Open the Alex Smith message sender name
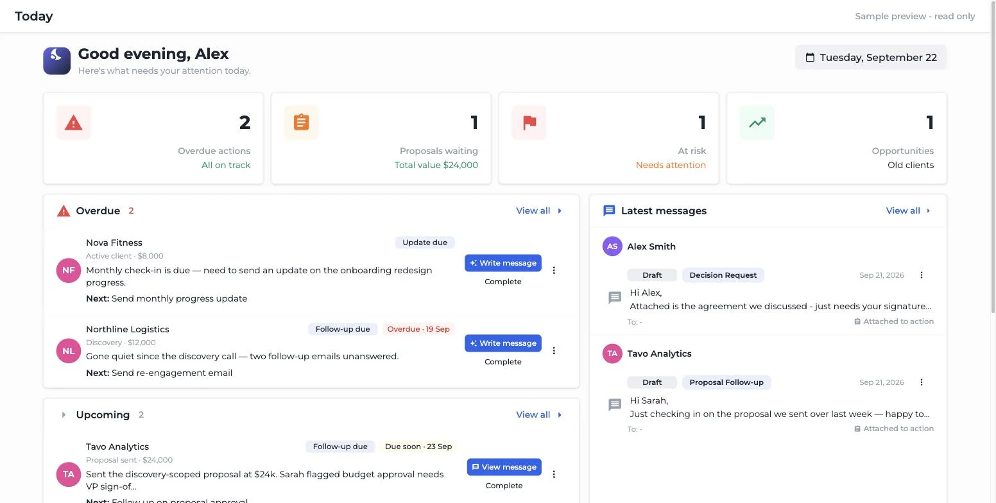996x503 pixels. coord(651,246)
